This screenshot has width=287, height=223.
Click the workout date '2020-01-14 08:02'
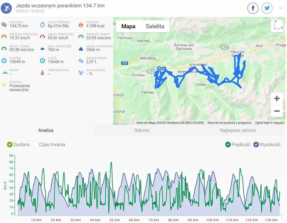coord(30,11)
